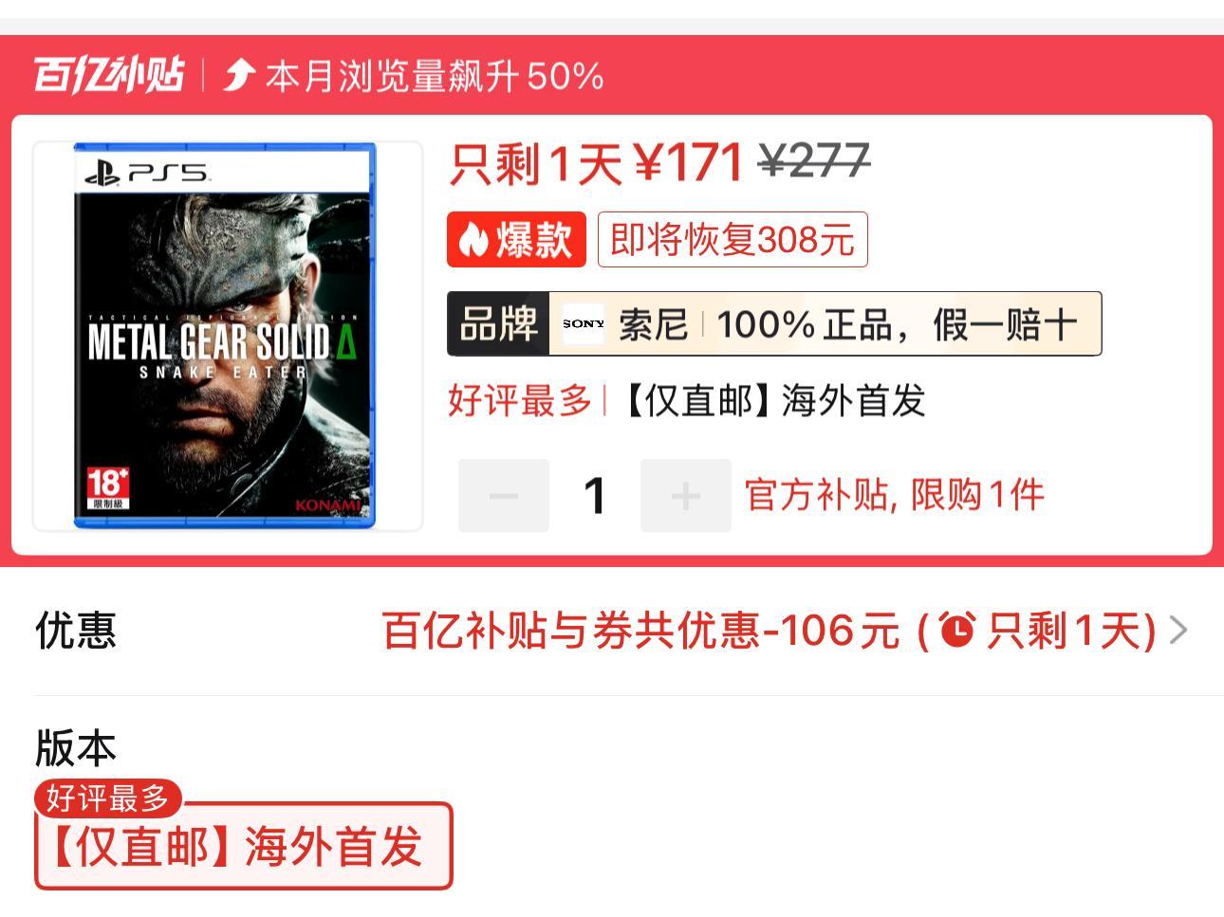Tap the 品牌 label badge
1224x917 pixels.
pyautogui.click(x=499, y=324)
